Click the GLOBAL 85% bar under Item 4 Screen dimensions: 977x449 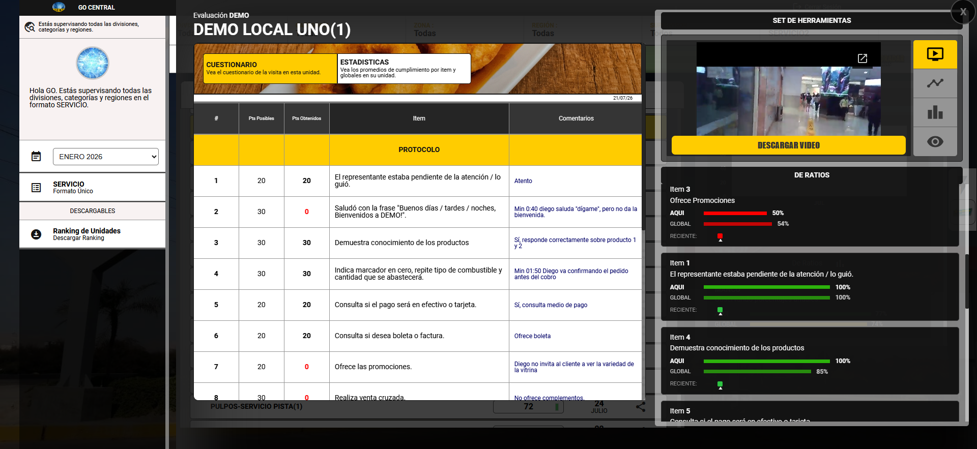757,372
